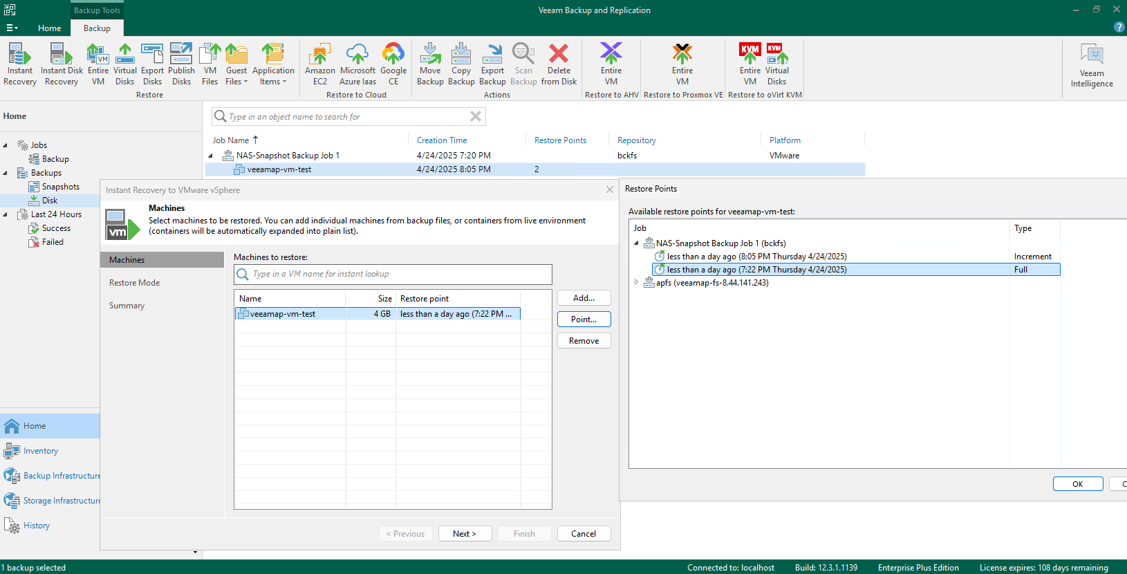The image size is (1127, 574).
Task: Click the Delete from Disk icon
Action: [559, 64]
